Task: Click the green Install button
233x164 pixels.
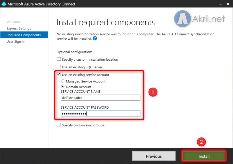Action: pyautogui.click(x=204, y=156)
